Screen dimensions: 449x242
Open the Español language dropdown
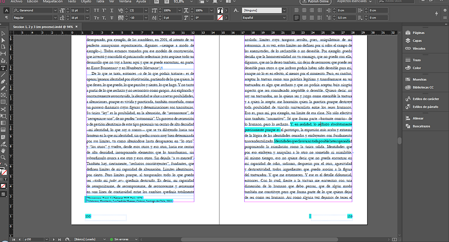coord(284,17)
